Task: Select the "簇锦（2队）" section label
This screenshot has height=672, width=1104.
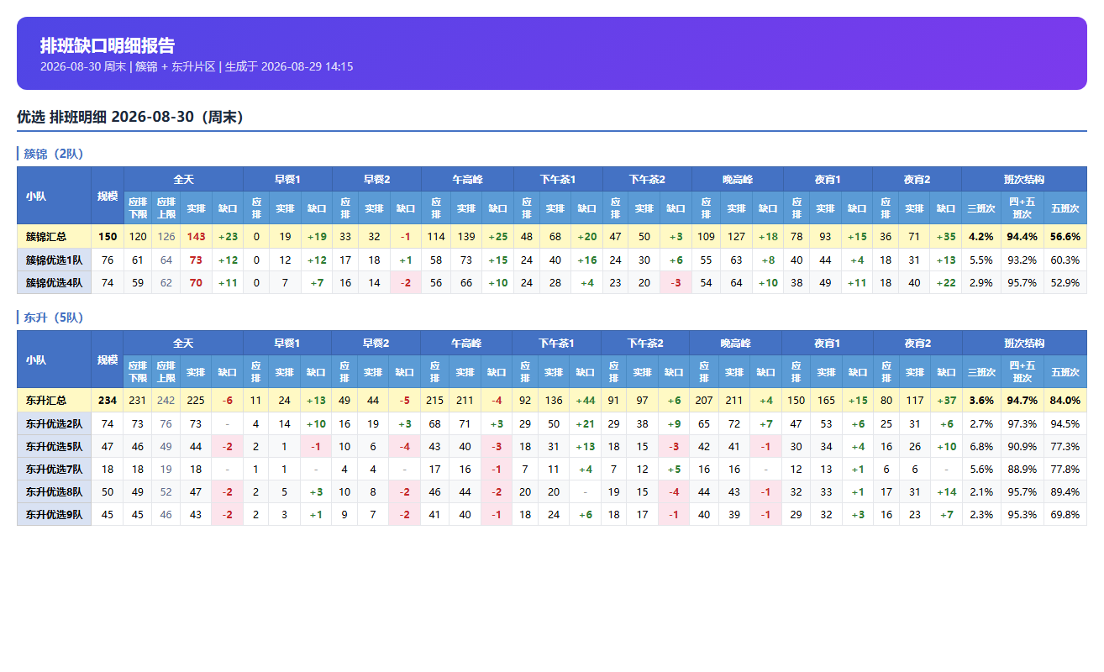Action: 54,154
